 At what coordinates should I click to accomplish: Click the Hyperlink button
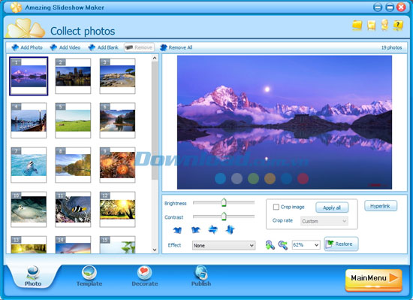point(381,206)
